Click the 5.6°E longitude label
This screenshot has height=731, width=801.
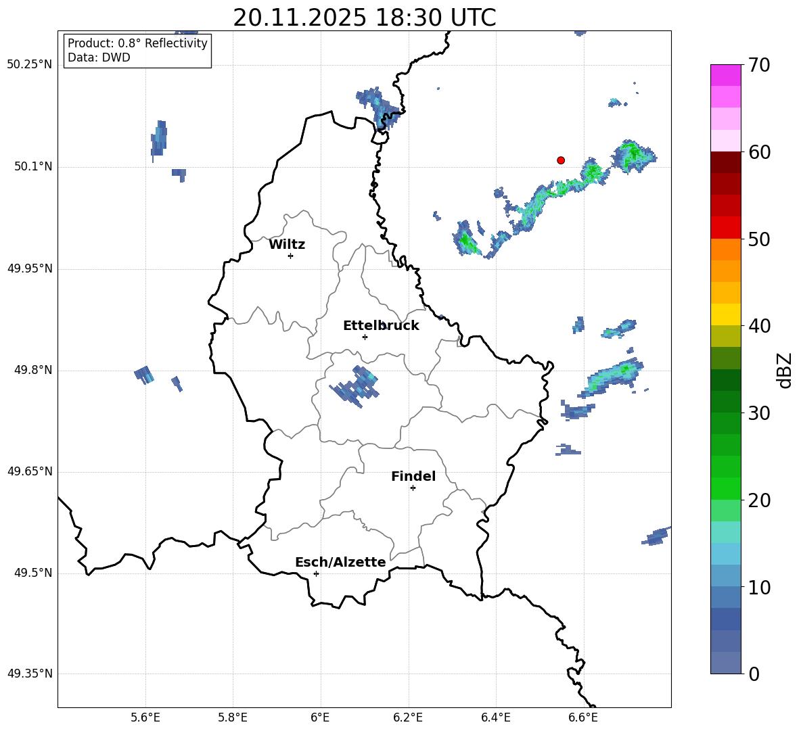click(x=145, y=717)
